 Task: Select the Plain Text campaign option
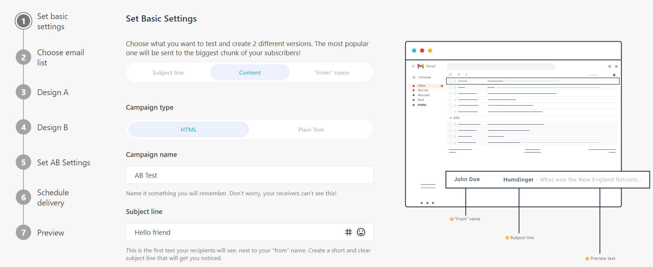(x=311, y=129)
